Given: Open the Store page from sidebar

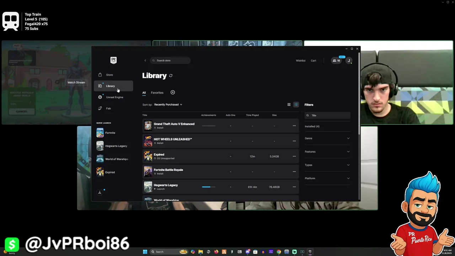Looking at the screenshot, I should 114,75.
